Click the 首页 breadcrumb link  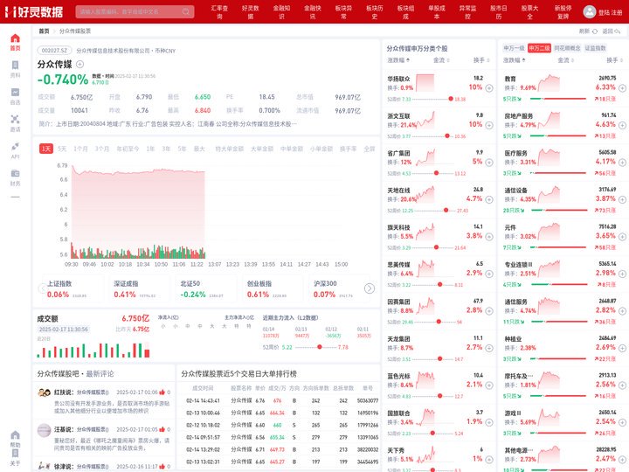click(44, 31)
